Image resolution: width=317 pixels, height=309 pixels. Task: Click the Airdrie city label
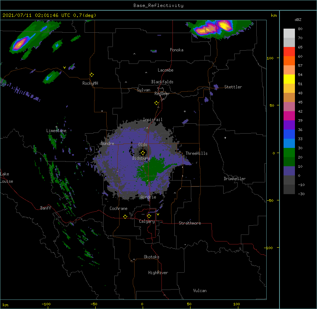tap(149, 197)
